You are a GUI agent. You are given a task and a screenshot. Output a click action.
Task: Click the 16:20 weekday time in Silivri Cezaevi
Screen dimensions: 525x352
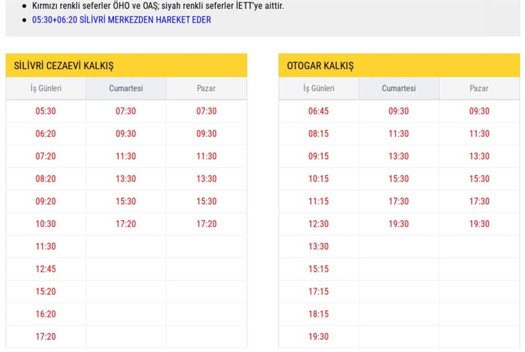pyautogui.click(x=46, y=314)
